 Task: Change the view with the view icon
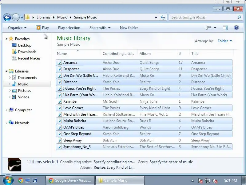click(x=208, y=28)
